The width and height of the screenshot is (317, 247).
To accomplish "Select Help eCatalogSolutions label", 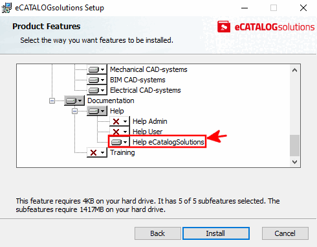I will point(168,142).
